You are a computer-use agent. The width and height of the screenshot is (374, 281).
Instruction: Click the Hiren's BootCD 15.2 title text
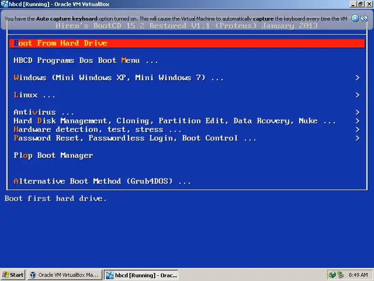tap(187, 26)
